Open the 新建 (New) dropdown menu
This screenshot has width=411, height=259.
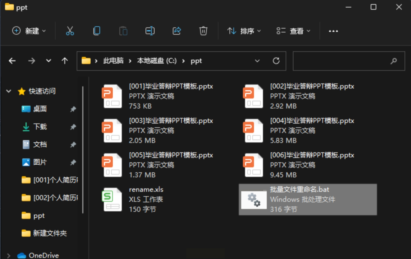[x=29, y=31]
